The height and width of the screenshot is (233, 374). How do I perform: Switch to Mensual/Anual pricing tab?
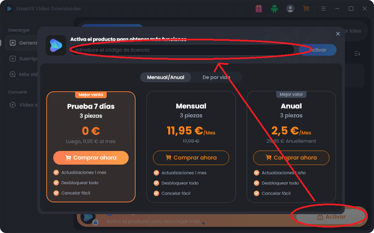(166, 77)
